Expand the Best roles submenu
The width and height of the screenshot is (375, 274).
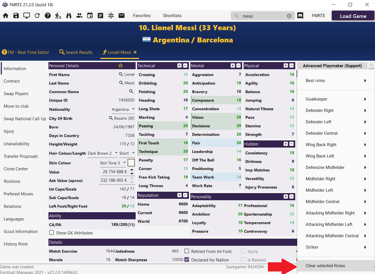click(x=336, y=81)
